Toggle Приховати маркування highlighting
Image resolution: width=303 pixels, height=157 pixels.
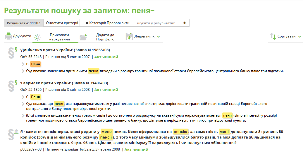coord(59,37)
